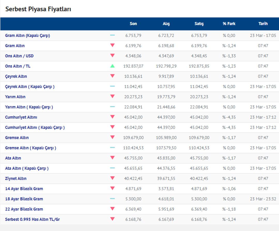Click the down arrow for Ziynet Altın
The image size is (279, 231).
pos(112,178)
